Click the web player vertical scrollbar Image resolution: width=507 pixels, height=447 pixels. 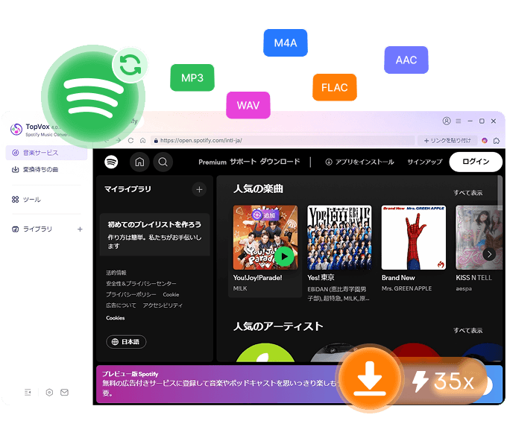click(500, 194)
